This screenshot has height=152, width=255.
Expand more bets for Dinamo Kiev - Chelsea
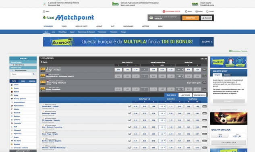click(204, 107)
